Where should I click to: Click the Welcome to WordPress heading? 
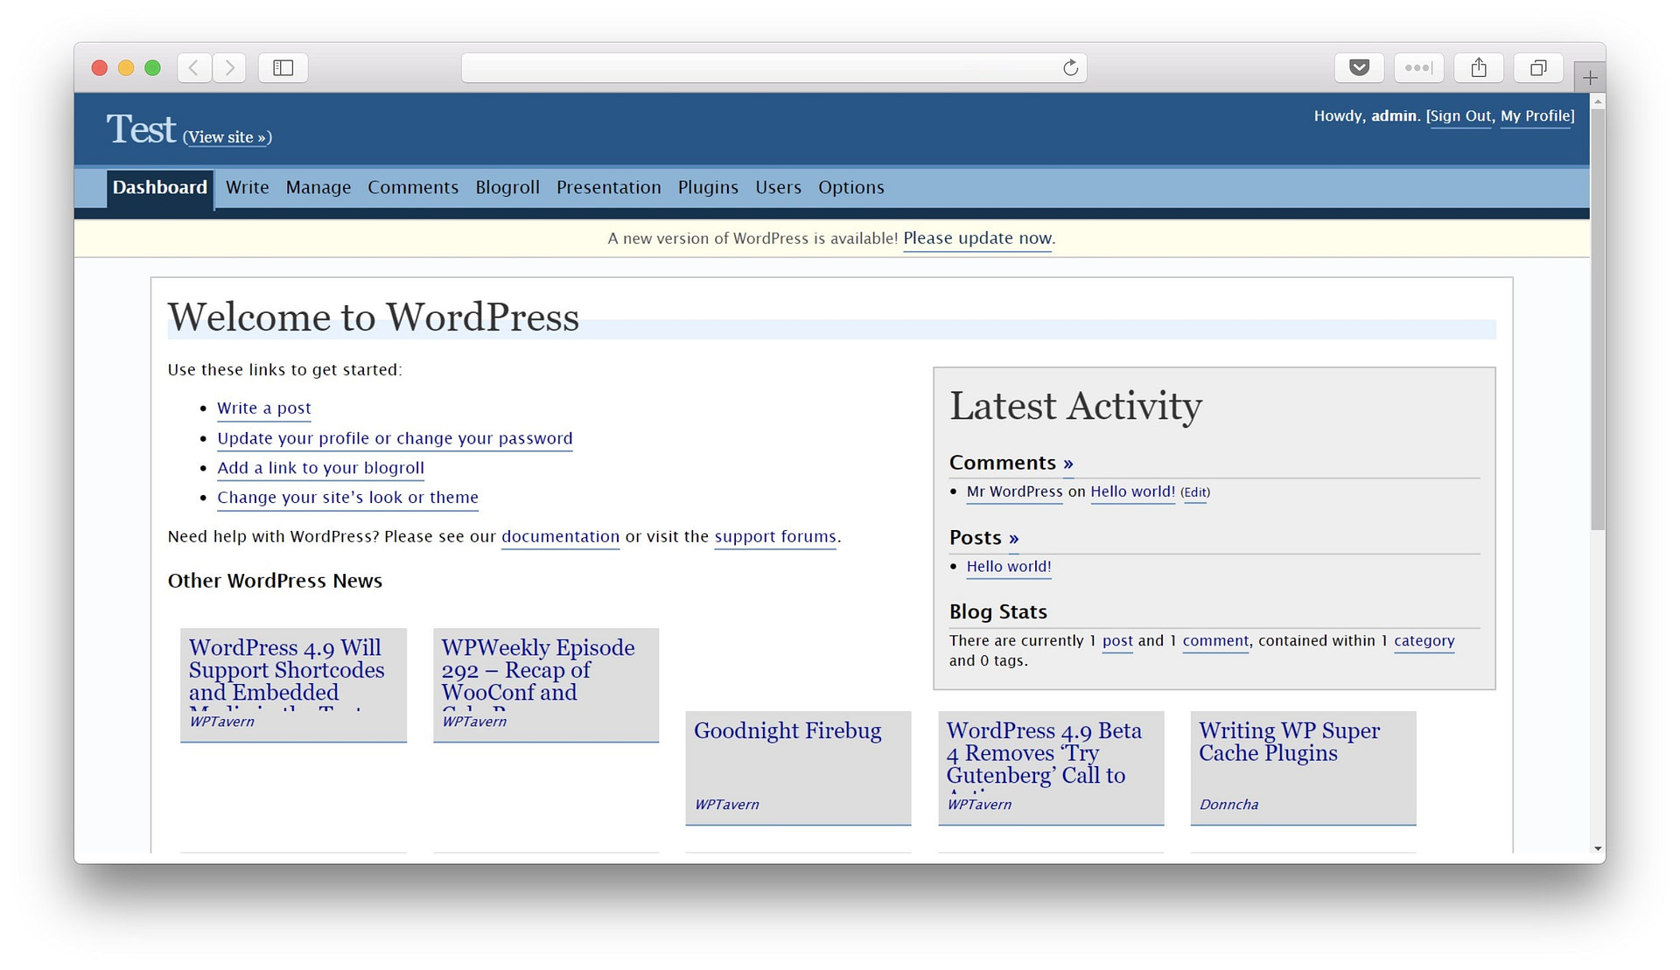click(374, 318)
